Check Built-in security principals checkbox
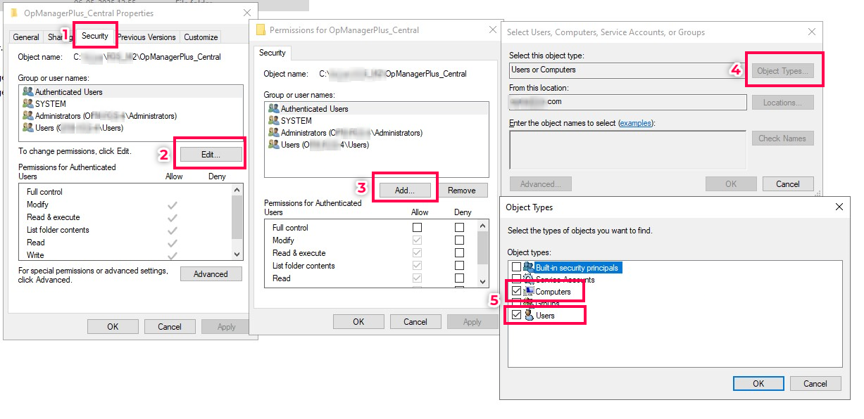 click(517, 267)
